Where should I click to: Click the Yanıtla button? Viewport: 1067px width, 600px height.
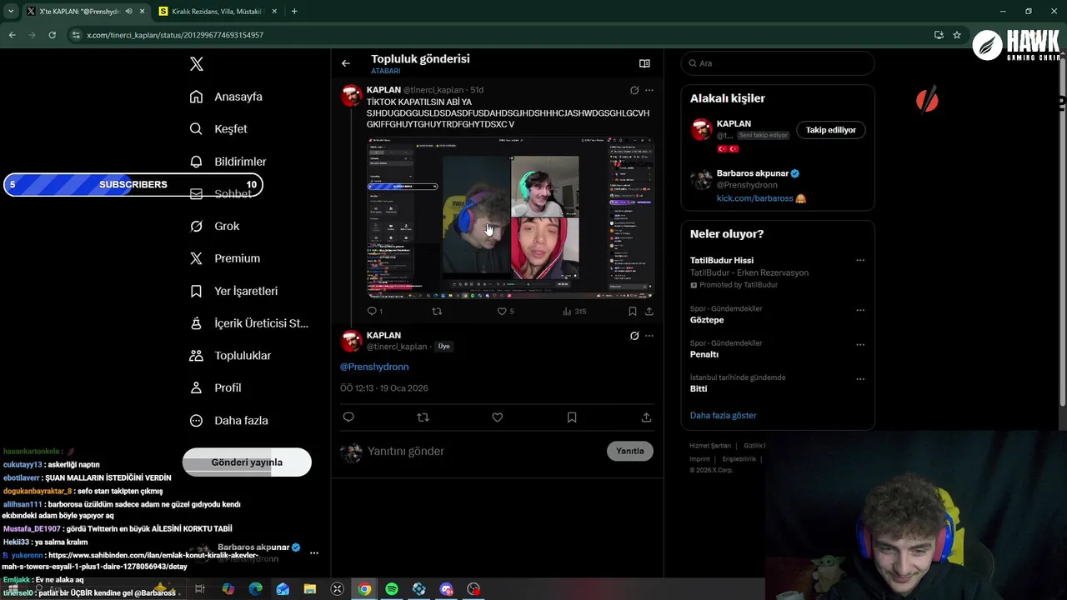pyautogui.click(x=630, y=452)
